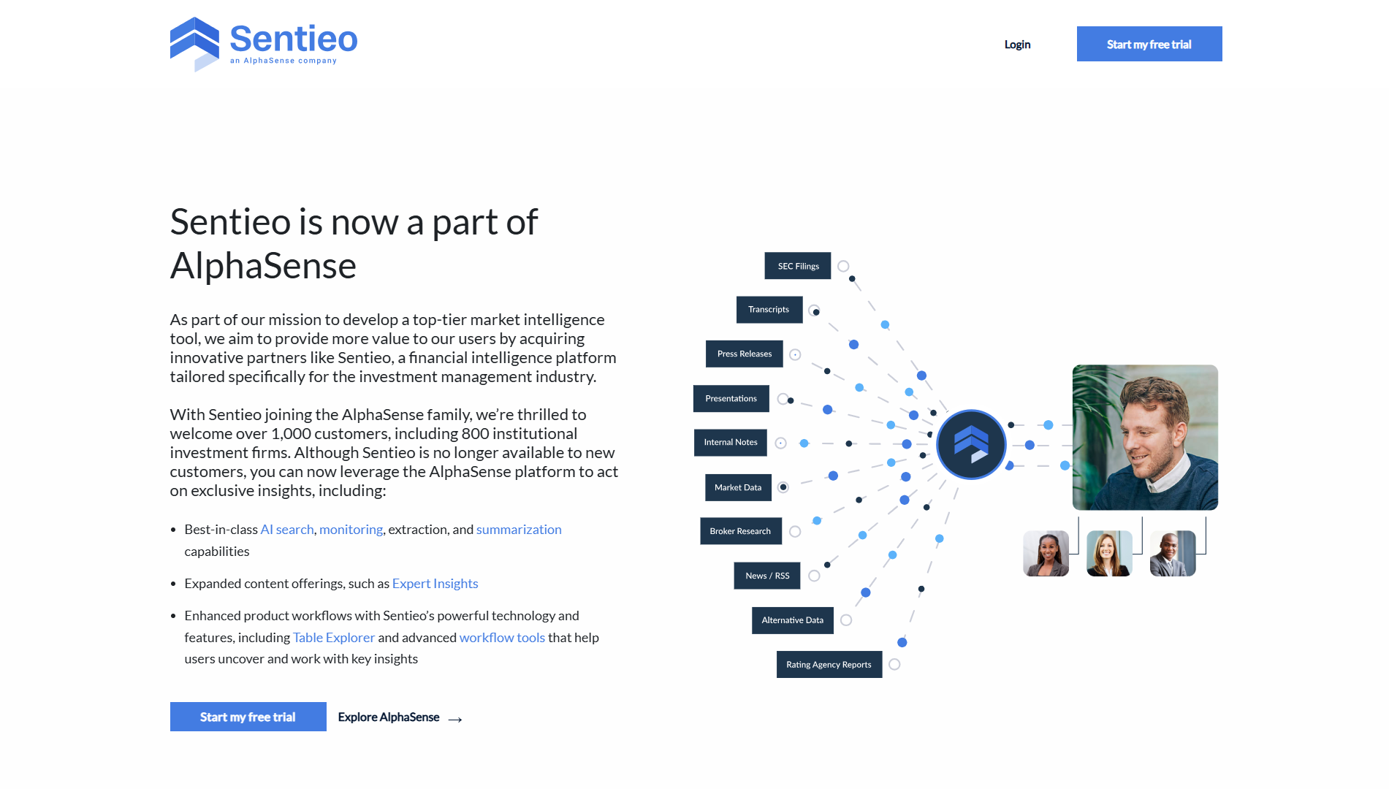Click circle marker beside SEC Filings
This screenshot has width=1389, height=789.
[x=843, y=266]
